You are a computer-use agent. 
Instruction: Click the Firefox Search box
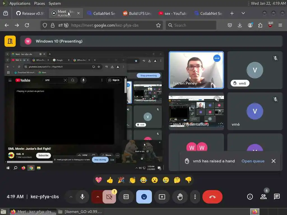tap(191, 25)
